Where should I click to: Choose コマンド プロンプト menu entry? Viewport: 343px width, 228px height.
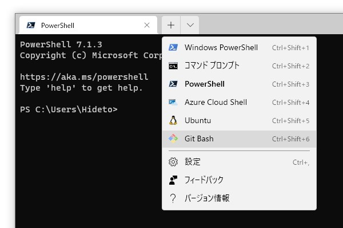239,66
